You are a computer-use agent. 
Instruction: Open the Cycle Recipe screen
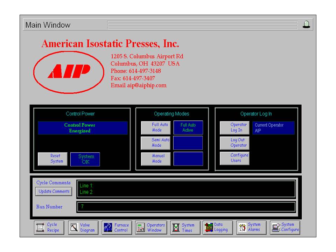[x=49, y=227]
